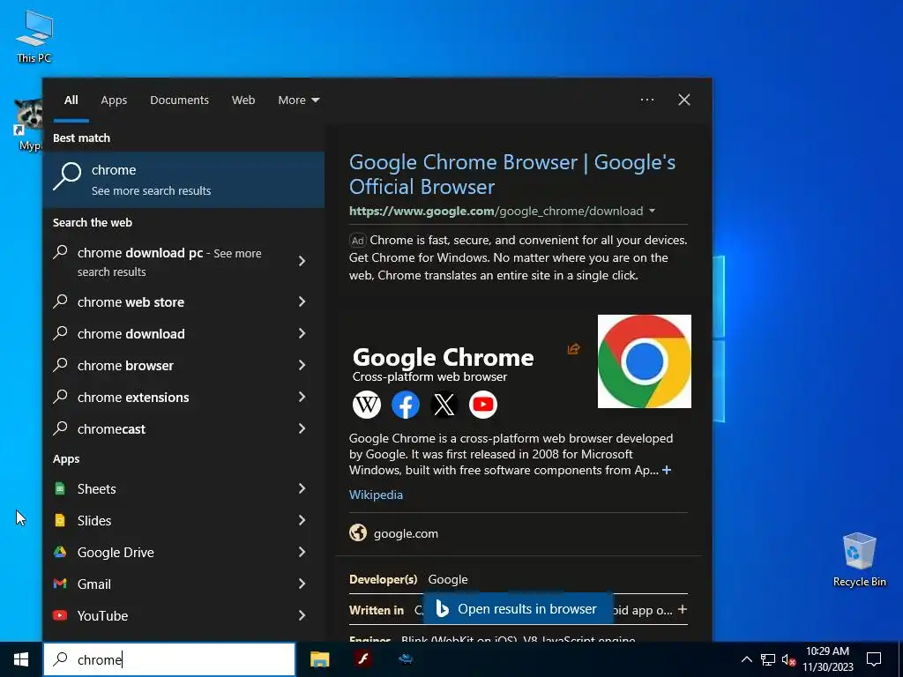
Task: Open the dropdown arrow beside the ad URL
Action: coord(652,211)
